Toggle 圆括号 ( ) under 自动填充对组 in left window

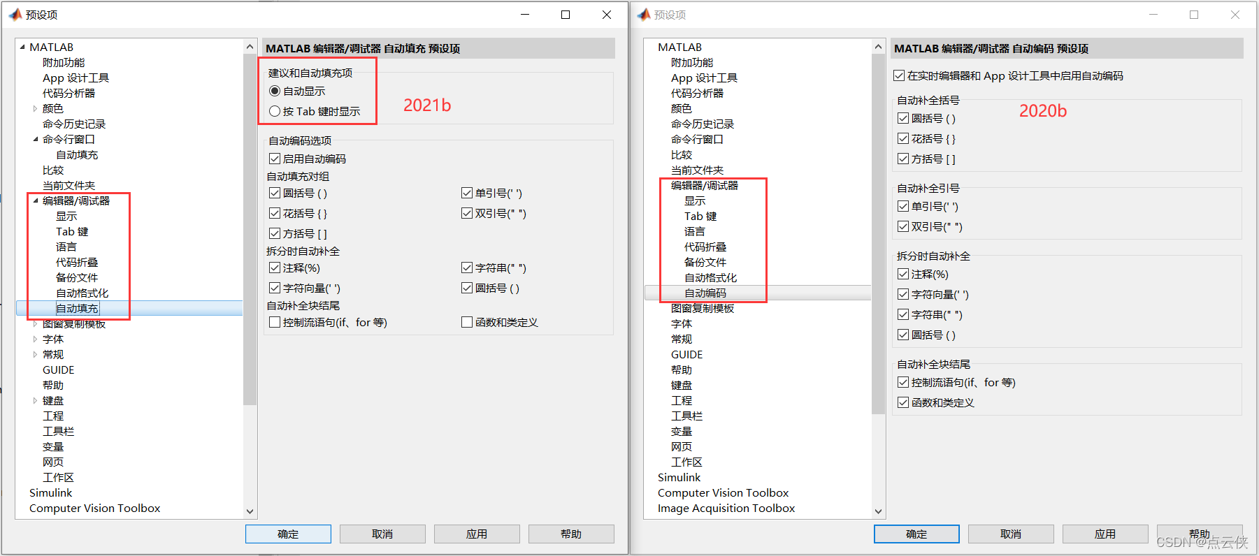pyautogui.click(x=275, y=193)
